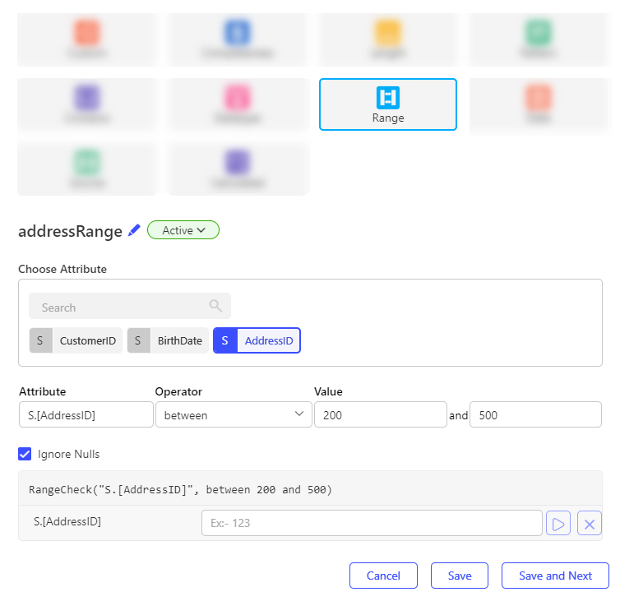Click the upper bound value field 500

tap(535, 415)
